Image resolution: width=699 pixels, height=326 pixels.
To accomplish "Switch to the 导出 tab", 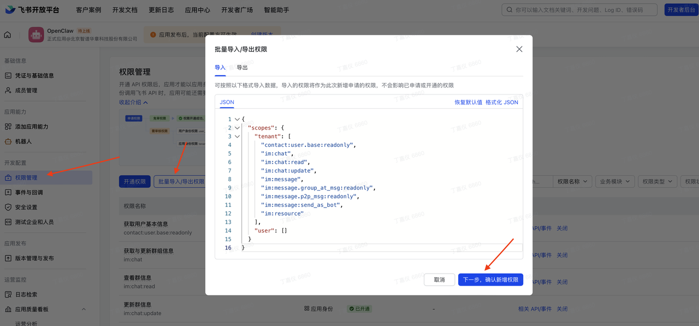I will tap(242, 67).
